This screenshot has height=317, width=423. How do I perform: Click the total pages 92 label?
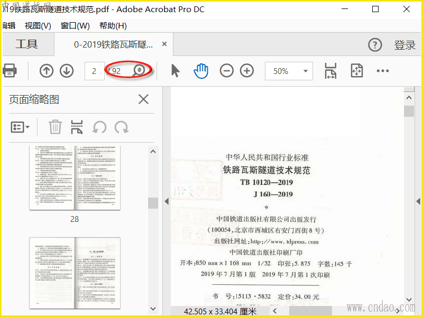click(x=116, y=71)
